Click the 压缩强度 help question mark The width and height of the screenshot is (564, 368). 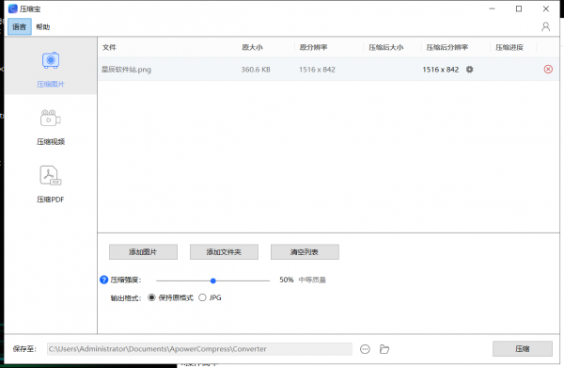[104, 280]
